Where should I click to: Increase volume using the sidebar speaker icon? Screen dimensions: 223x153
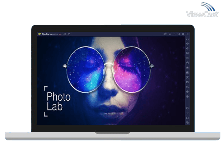(187, 44)
